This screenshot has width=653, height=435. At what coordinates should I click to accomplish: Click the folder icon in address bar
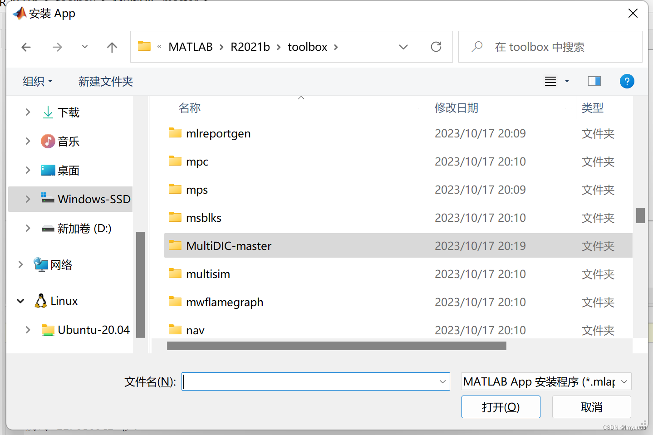[144, 46]
